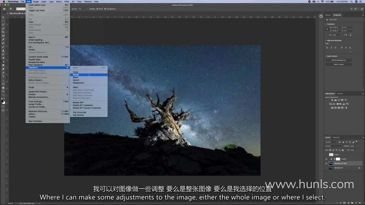Select the Pen tool
Viewport: 365px width, 205px height.
(x=3, y=73)
